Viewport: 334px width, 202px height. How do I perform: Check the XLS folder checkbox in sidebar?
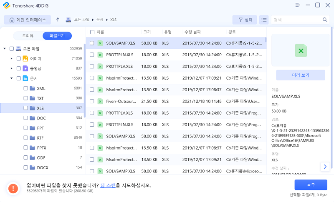[26, 108]
